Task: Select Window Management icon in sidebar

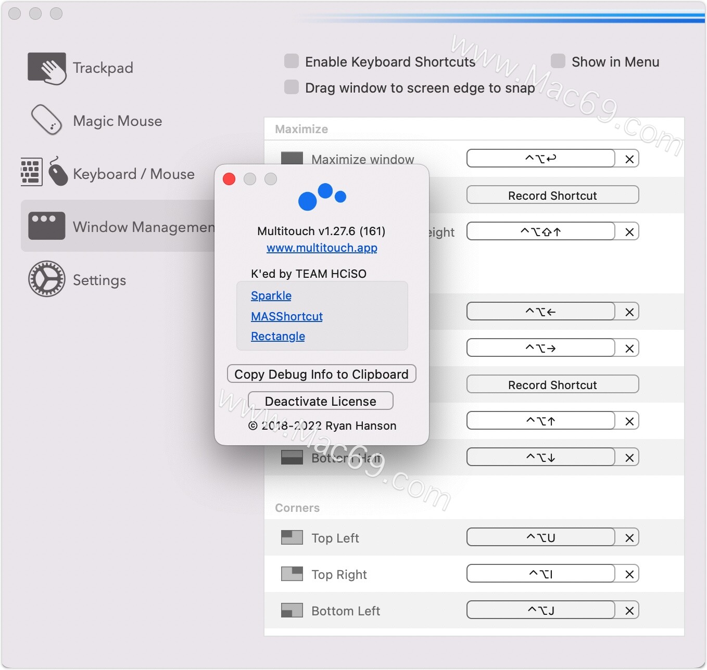Action: [47, 226]
